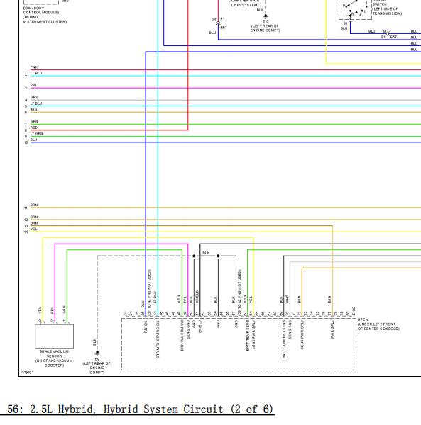Select the 'HPCM' module label

pos(363,319)
